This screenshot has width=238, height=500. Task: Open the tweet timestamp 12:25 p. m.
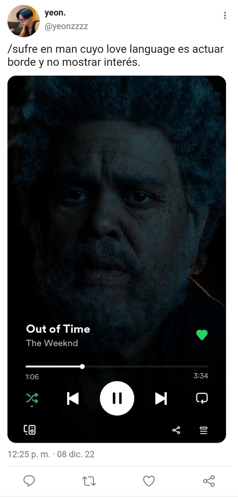point(29,454)
